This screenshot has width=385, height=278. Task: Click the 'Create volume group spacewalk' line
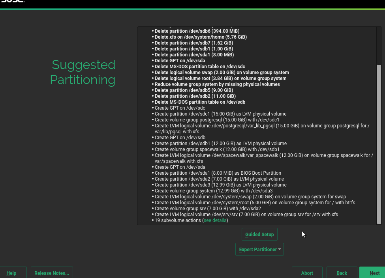tap(217, 149)
